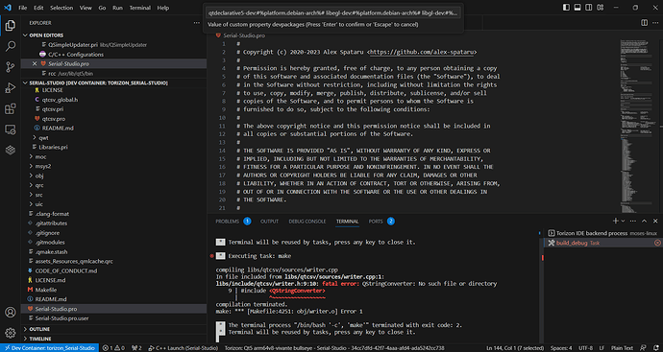This screenshot has width=663, height=352.
Task: Open Run and Debug view
Action: pos(11,88)
